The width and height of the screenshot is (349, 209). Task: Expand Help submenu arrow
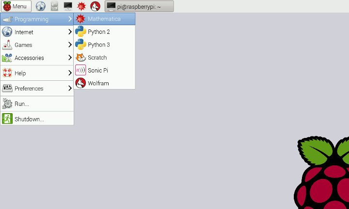tap(70, 73)
